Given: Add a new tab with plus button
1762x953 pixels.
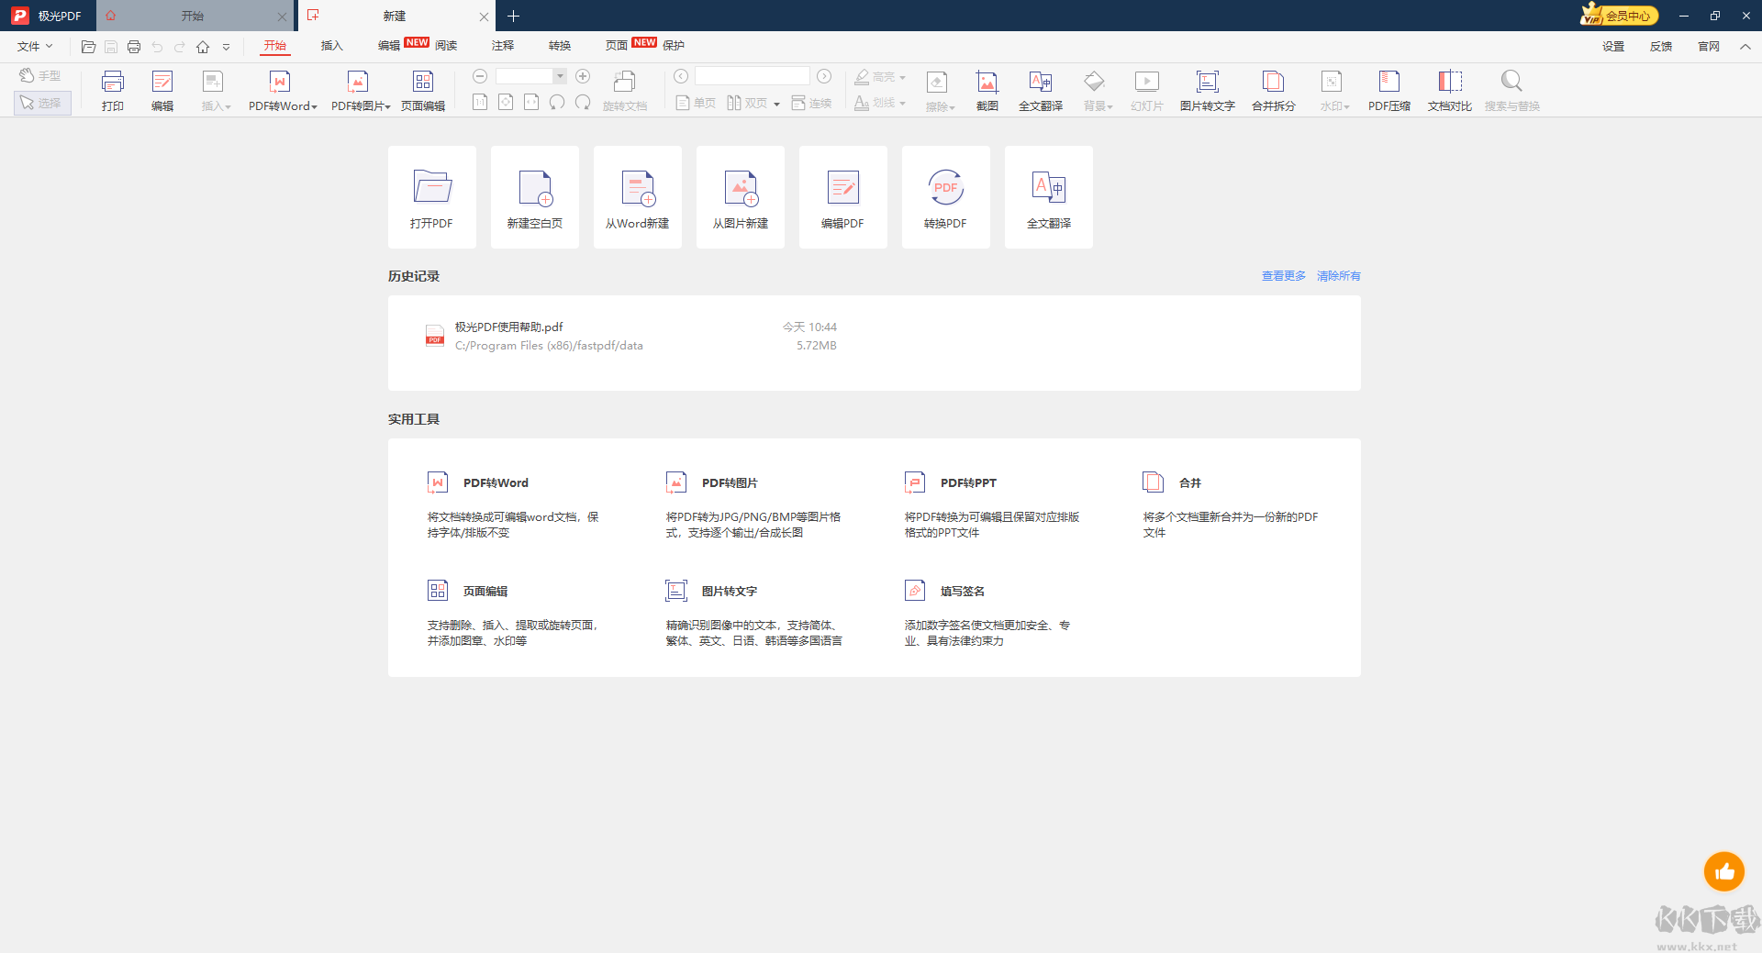Looking at the screenshot, I should point(513,16).
